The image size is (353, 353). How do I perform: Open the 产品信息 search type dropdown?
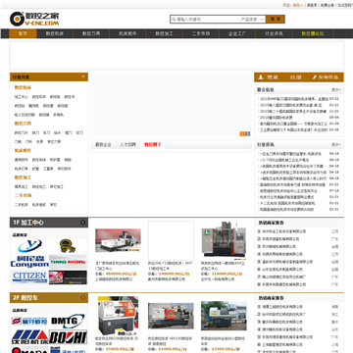point(252,20)
